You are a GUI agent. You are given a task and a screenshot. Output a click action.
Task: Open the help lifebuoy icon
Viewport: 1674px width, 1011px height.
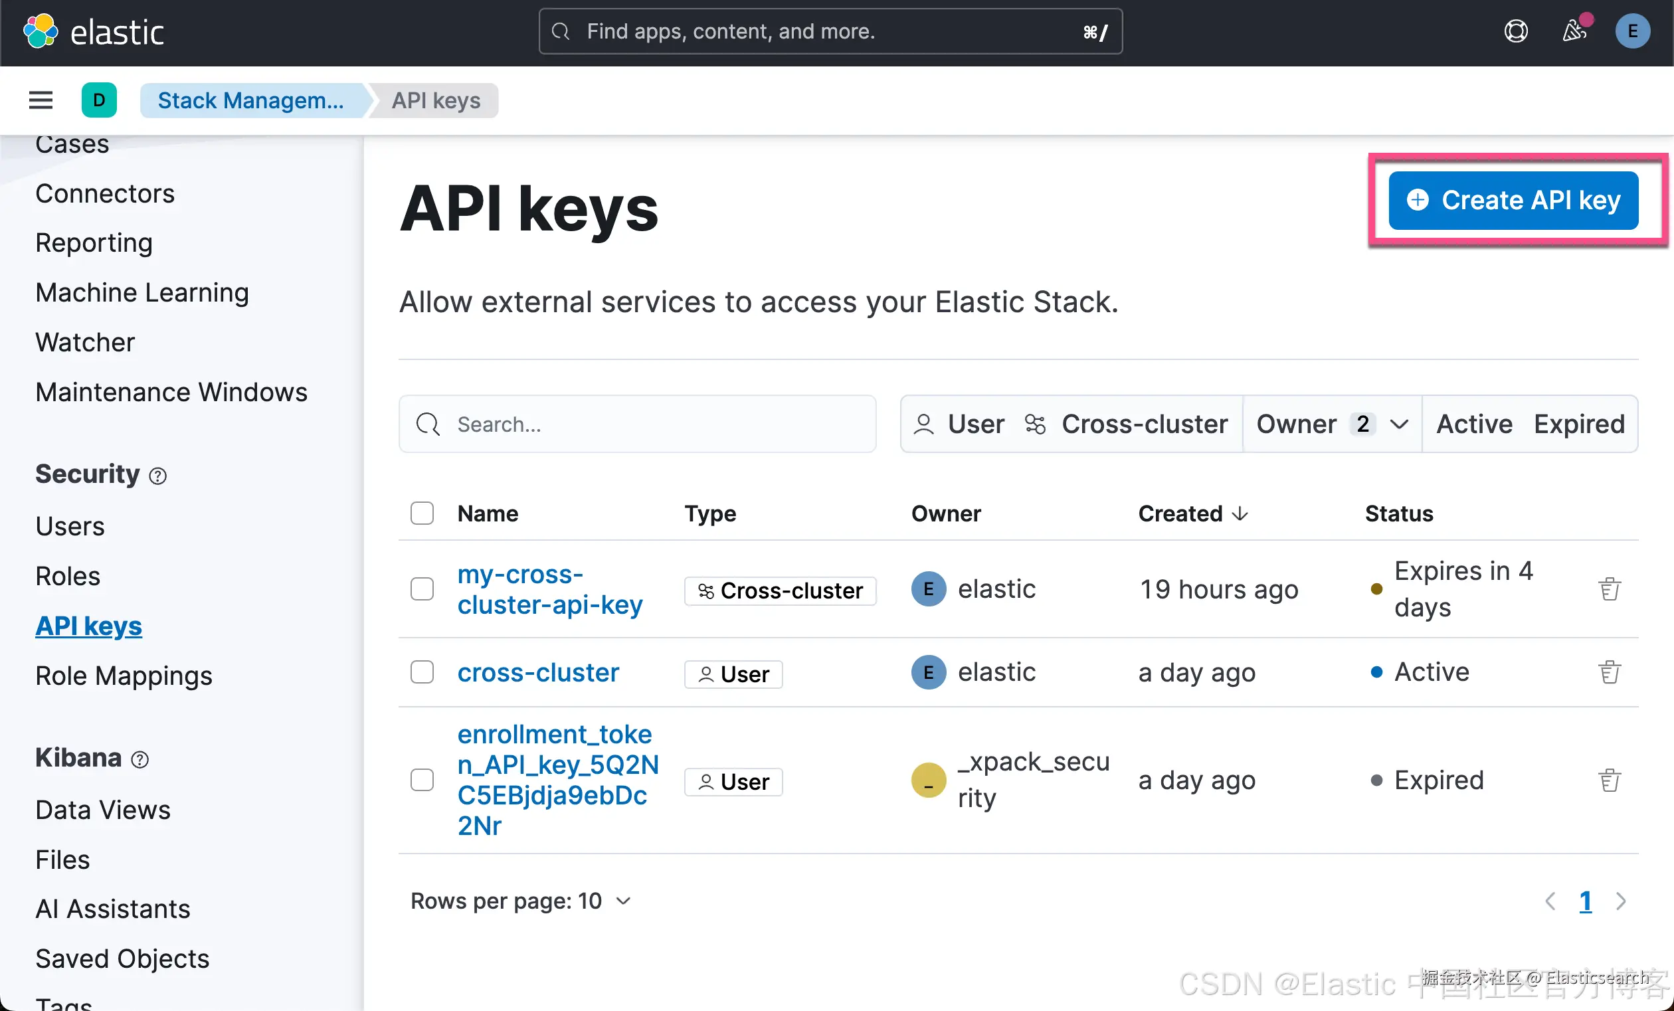pyautogui.click(x=1516, y=32)
